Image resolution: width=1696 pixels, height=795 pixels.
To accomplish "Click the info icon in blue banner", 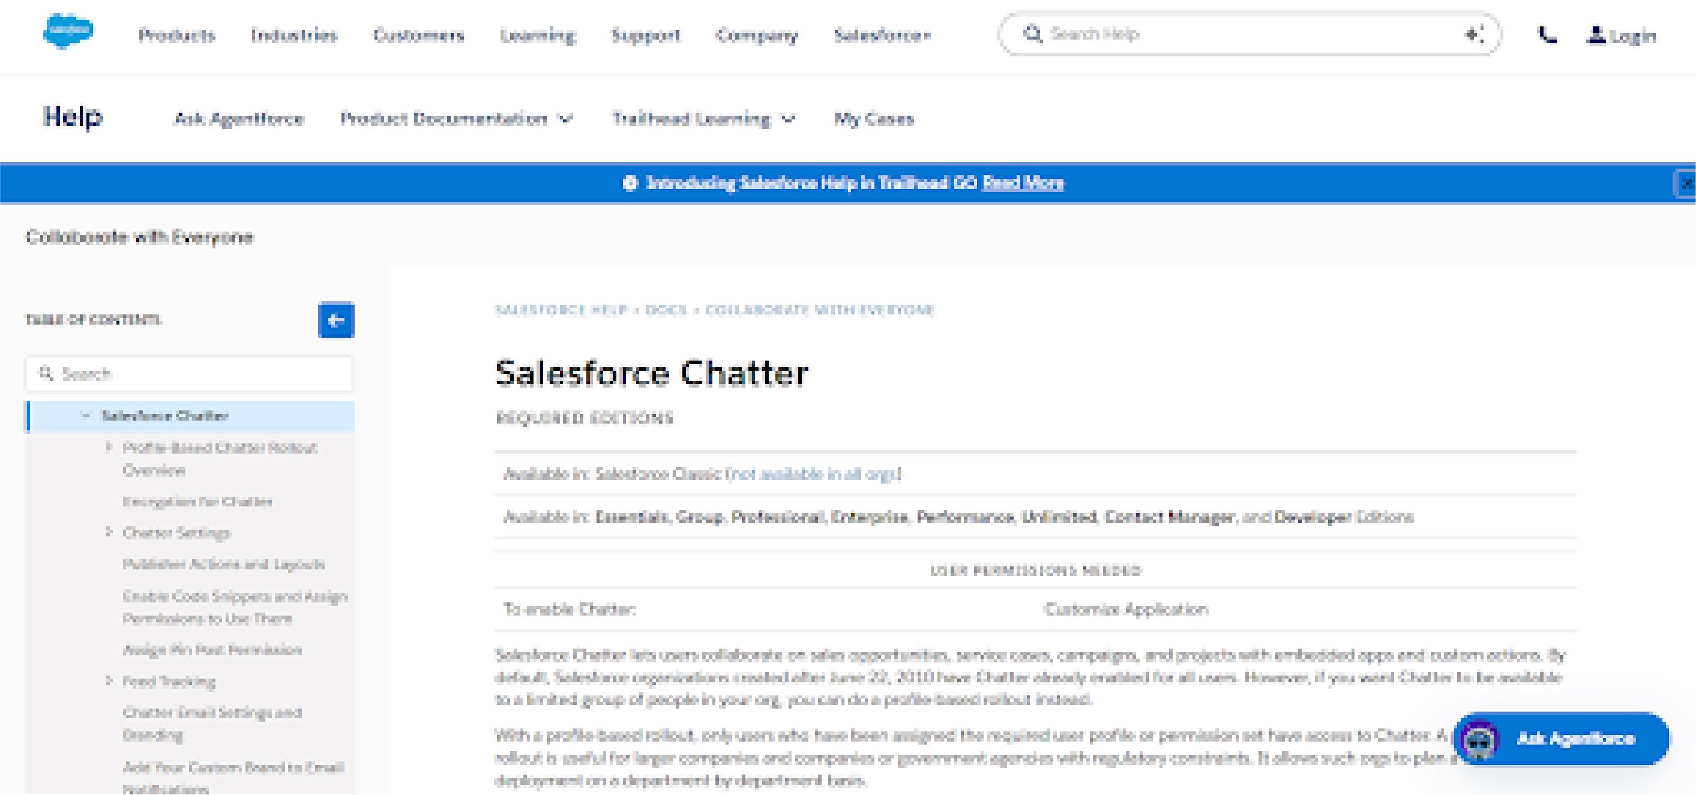I will pos(630,183).
